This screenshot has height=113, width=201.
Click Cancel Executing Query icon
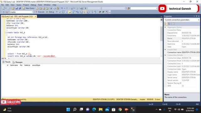coord(57,12)
